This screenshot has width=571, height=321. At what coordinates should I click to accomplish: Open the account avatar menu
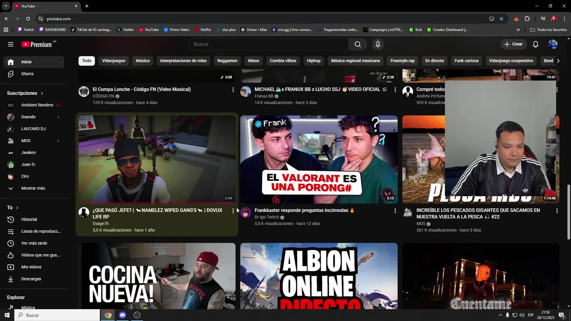click(553, 44)
